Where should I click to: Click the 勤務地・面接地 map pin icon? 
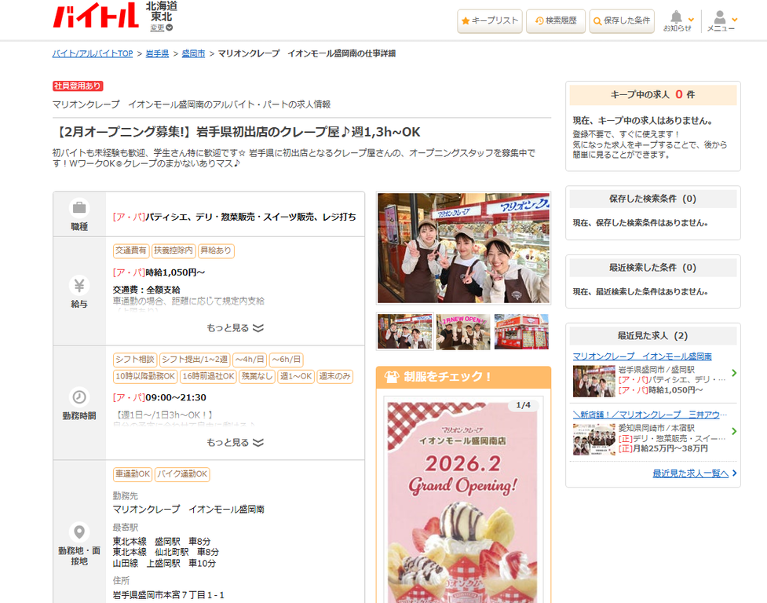(x=79, y=532)
